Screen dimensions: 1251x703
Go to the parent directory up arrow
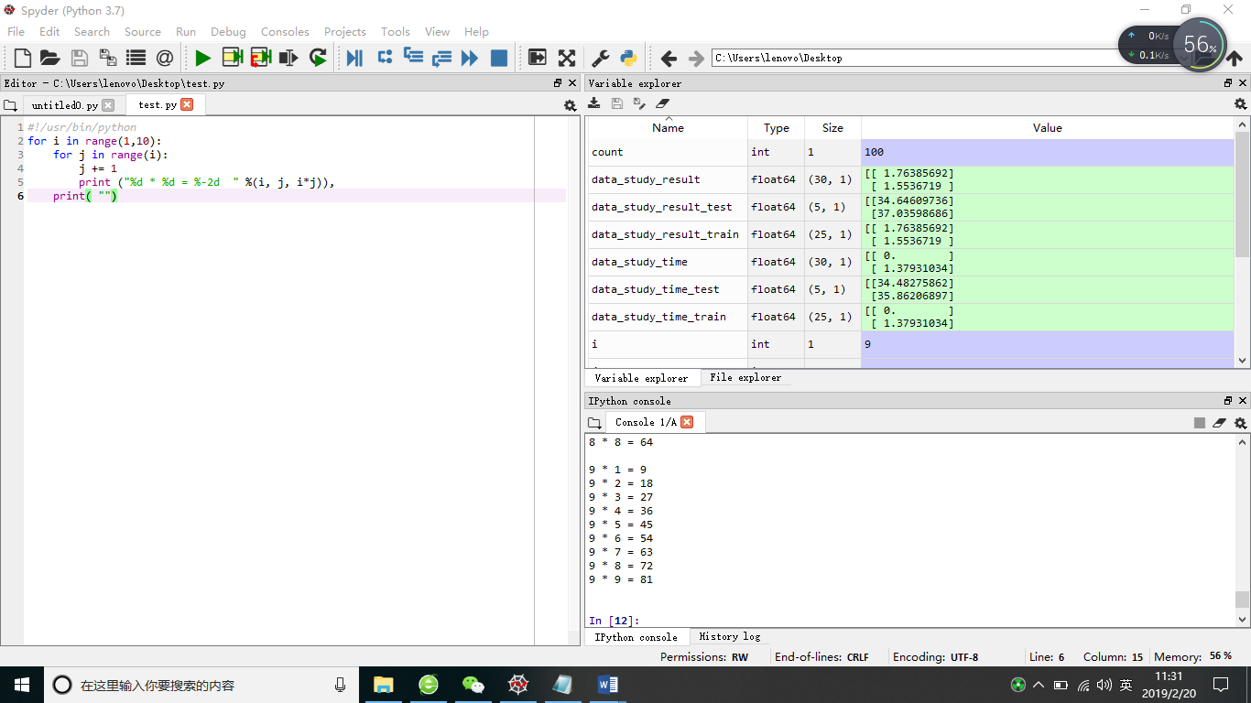coord(1235,58)
